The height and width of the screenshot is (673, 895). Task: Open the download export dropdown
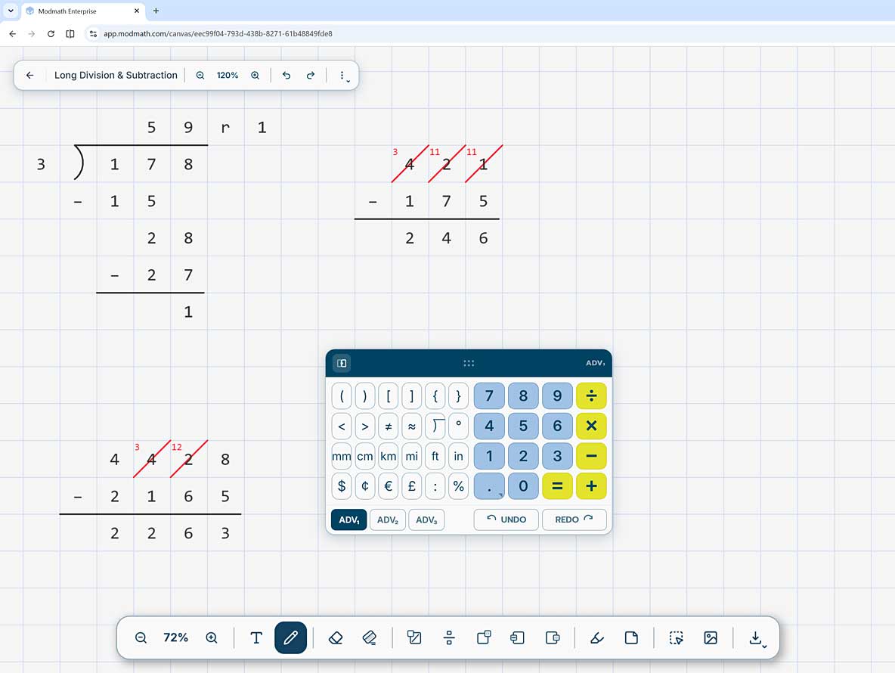757,638
